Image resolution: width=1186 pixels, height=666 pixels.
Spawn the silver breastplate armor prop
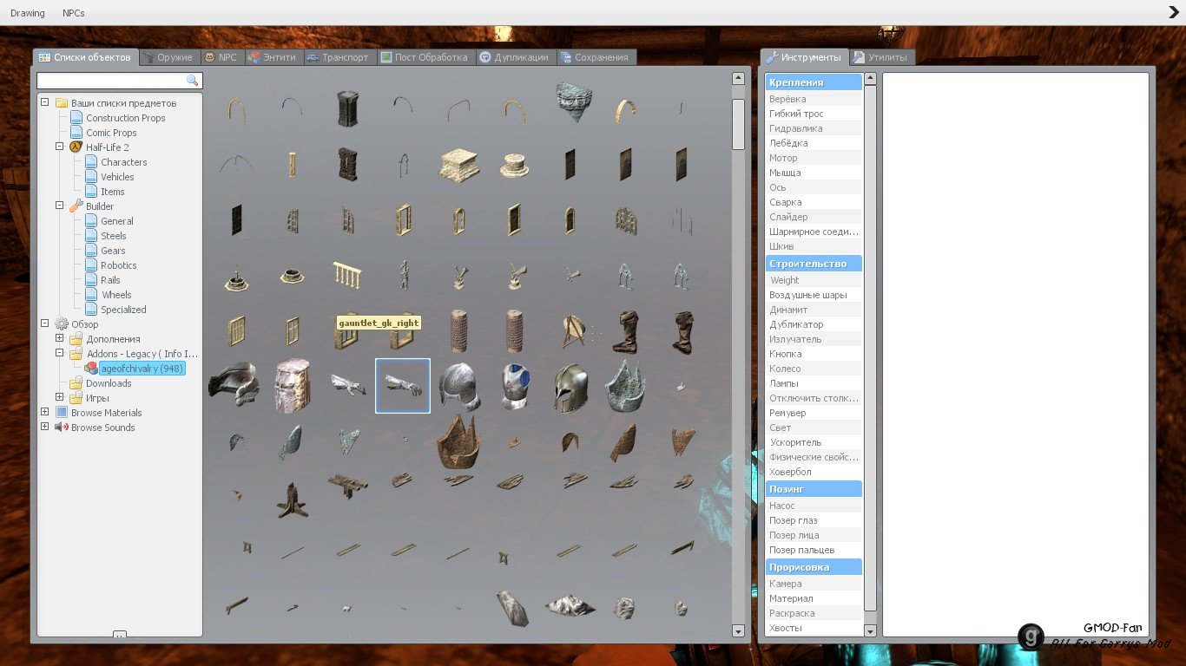[514, 385]
